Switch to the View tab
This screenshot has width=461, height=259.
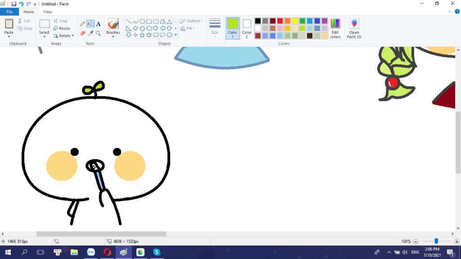click(48, 12)
